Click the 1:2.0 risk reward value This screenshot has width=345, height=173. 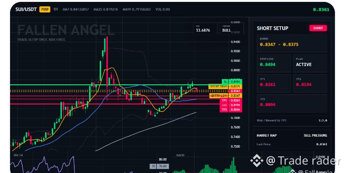(323, 120)
